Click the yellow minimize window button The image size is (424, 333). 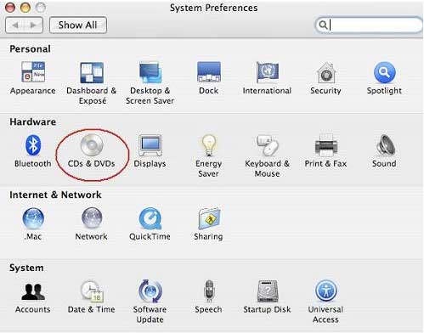coord(25,8)
